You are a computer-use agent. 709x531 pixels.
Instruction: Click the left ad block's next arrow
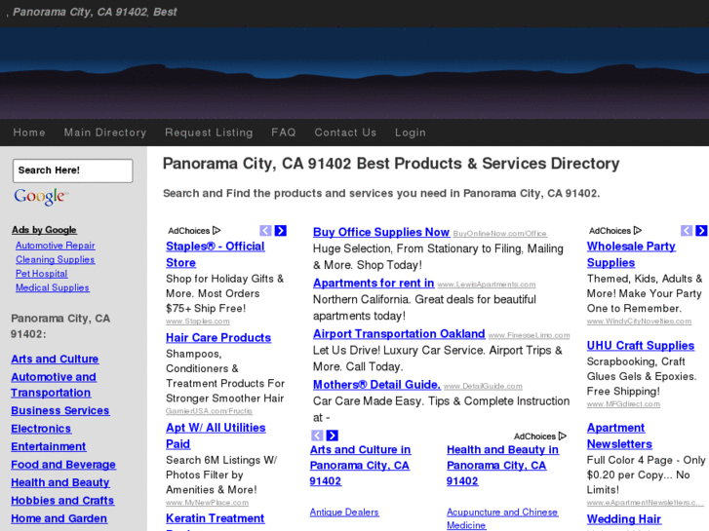pyautogui.click(x=280, y=231)
